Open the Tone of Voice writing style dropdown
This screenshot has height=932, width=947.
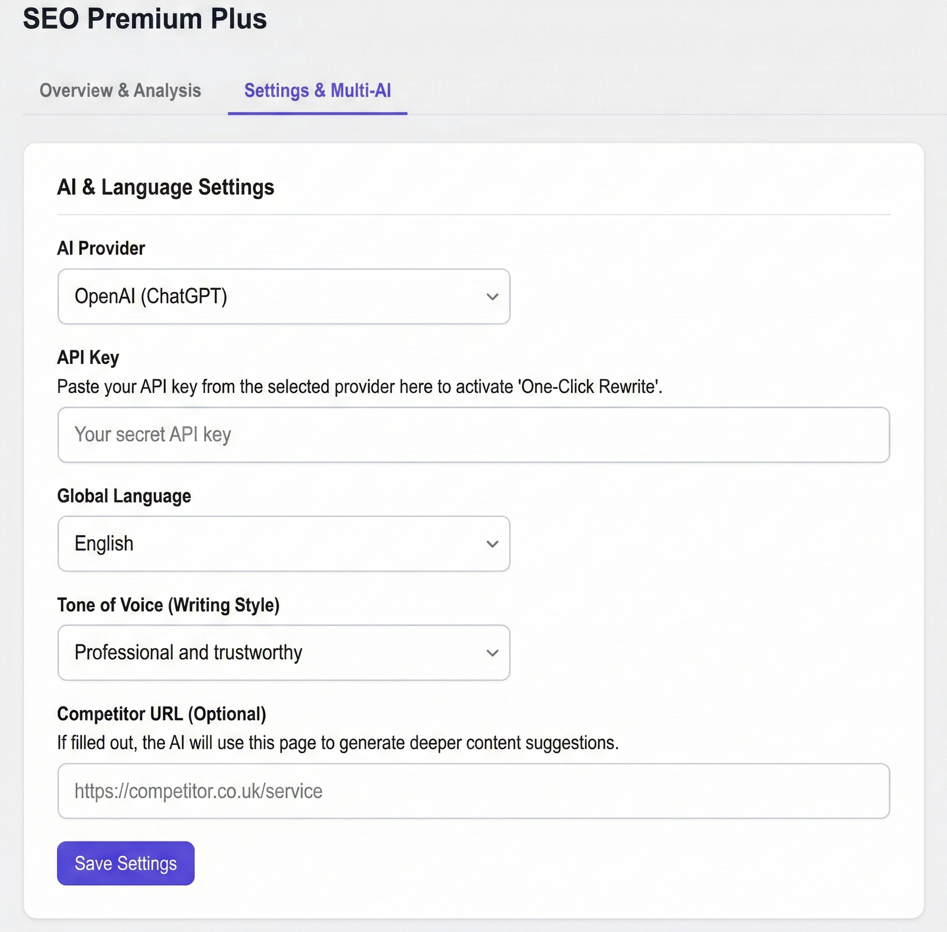pyautogui.click(x=283, y=653)
